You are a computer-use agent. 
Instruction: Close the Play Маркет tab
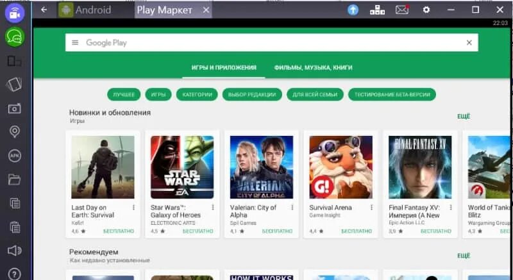(206, 10)
